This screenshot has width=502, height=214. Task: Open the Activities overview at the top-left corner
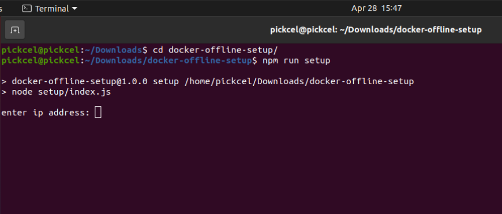[x=1, y=9]
